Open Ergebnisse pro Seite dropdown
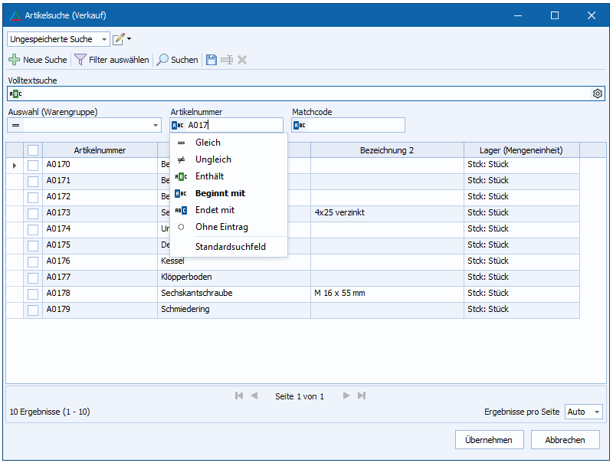The image size is (613, 463). pyautogui.click(x=596, y=412)
